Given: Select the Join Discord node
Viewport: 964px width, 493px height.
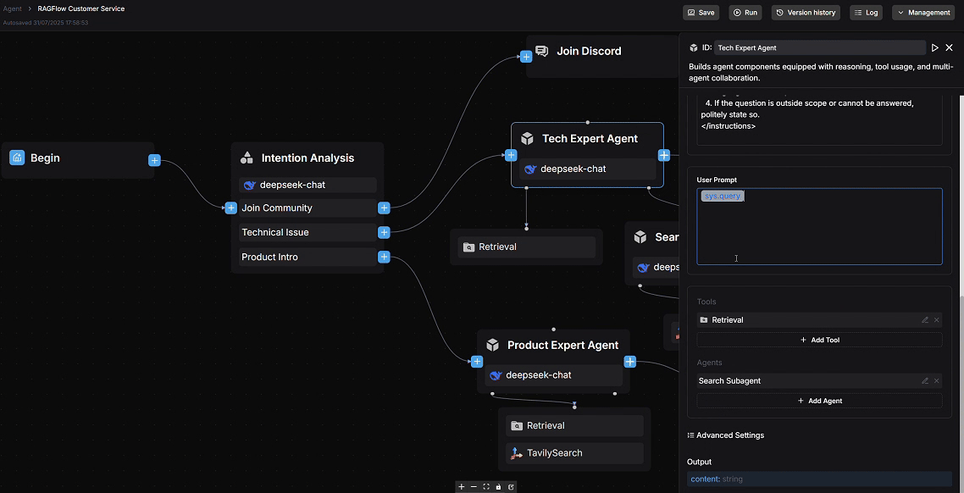Looking at the screenshot, I should (x=602, y=56).
